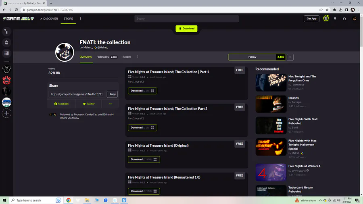Viewport: 363px width, 204px height.
Task: Open the top navigation more-options menu
Action: click(x=81, y=19)
